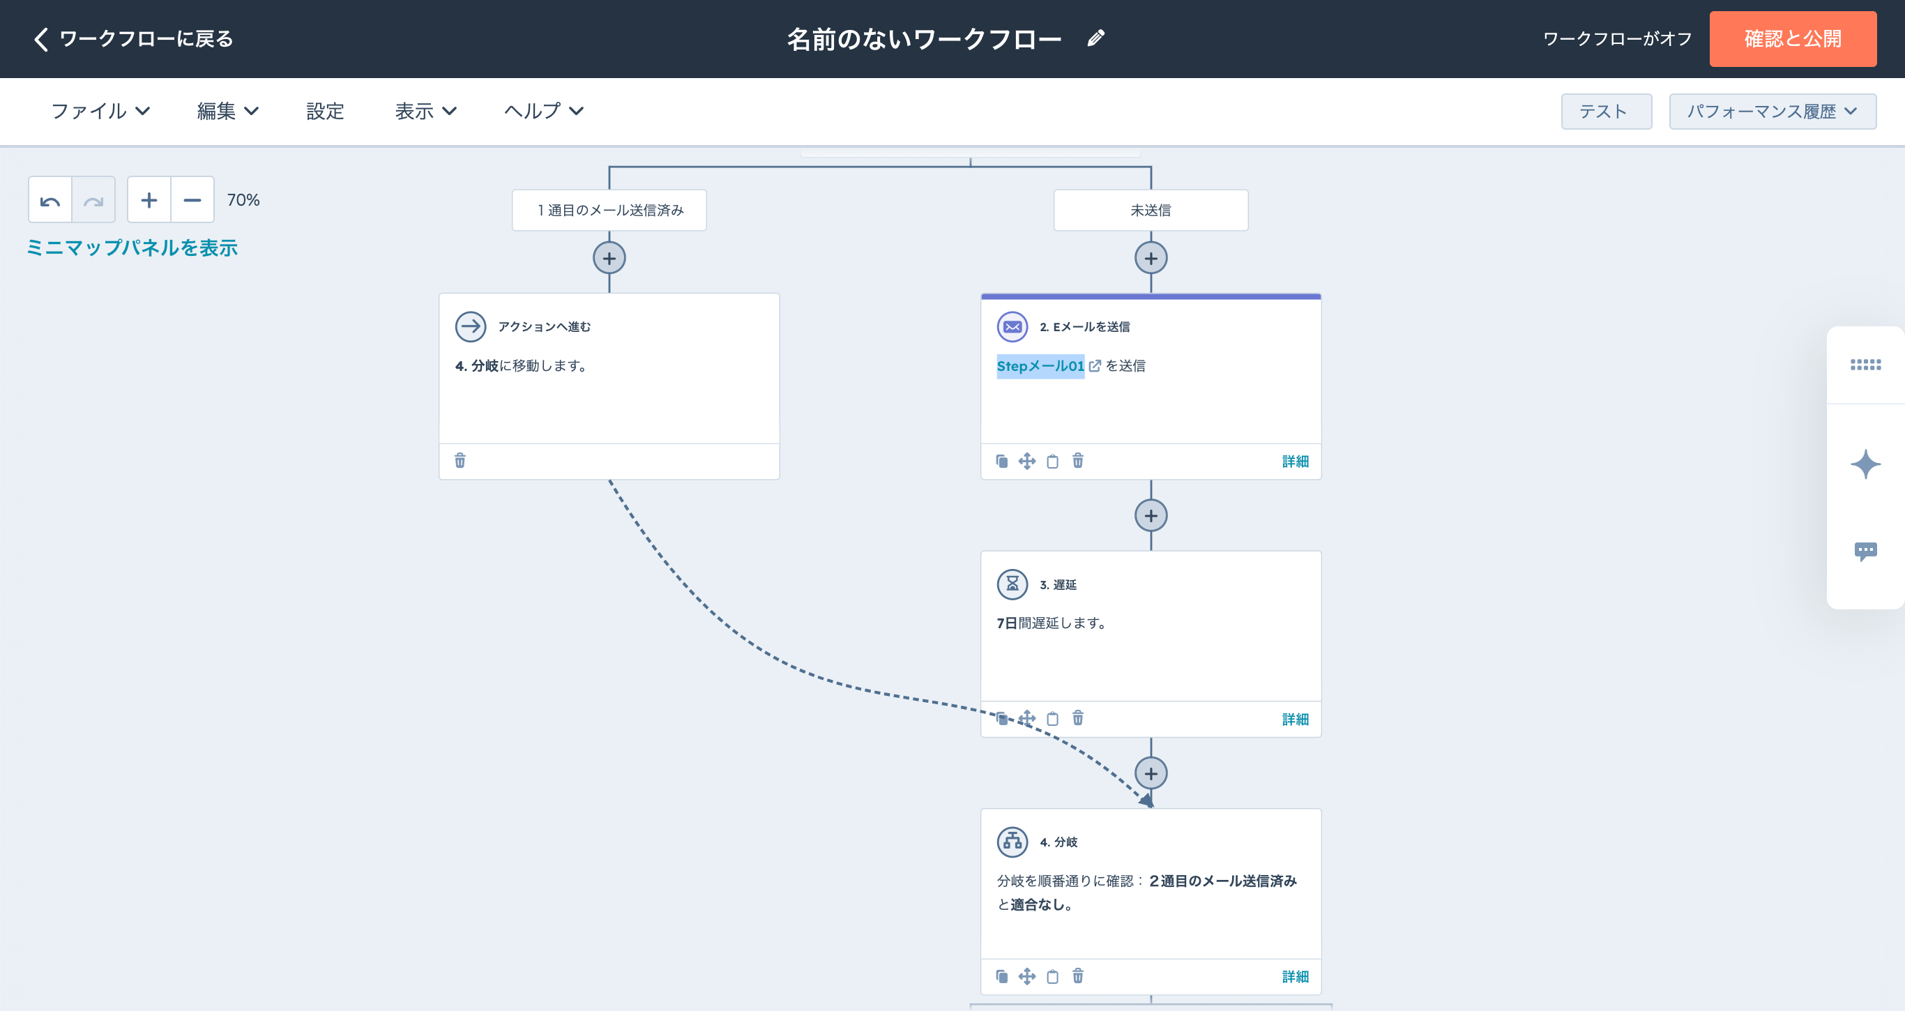The height and width of the screenshot is (1011, 1905).
Task: Click the redo arrow button
Action: (x=93, y=199)
